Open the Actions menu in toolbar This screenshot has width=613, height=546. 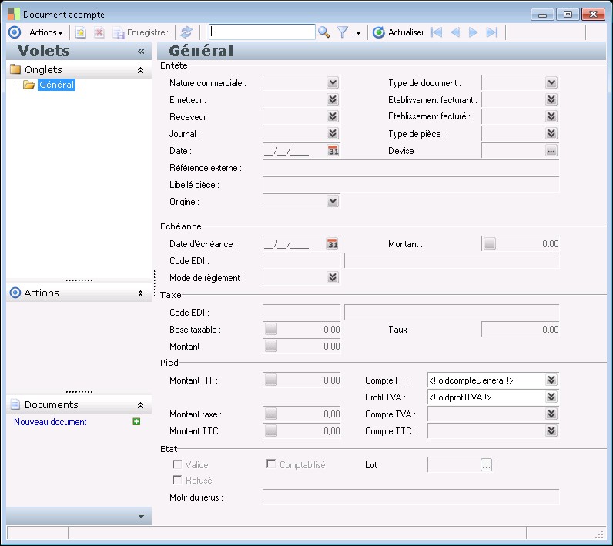coord(46,32)
